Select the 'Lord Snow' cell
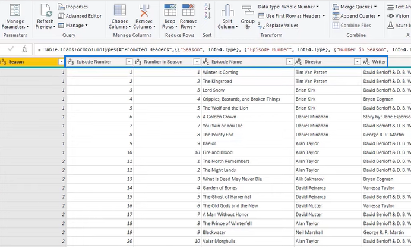The image size is (411, 247). (x=248, y=90)
